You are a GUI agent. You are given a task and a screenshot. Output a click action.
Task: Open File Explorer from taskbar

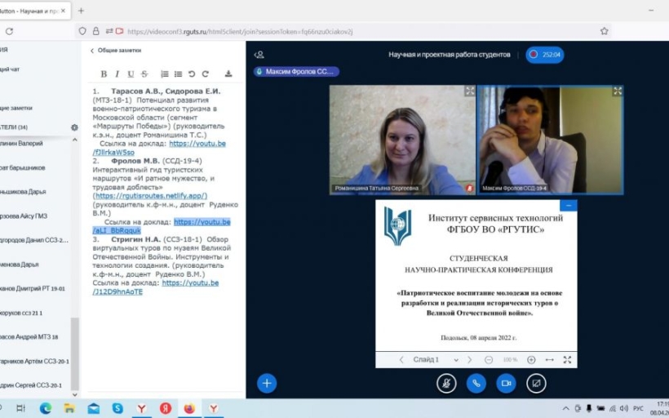click(x=69, y=408)
